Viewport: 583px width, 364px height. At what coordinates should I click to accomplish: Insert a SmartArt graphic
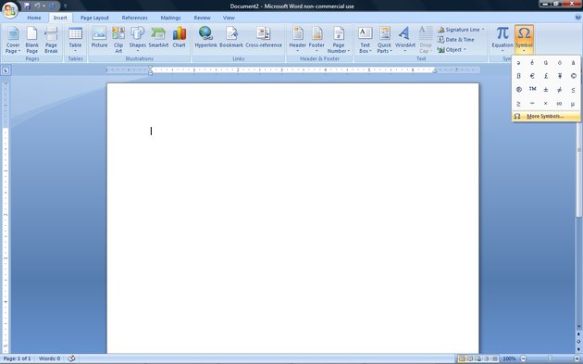tap(158, 37)
